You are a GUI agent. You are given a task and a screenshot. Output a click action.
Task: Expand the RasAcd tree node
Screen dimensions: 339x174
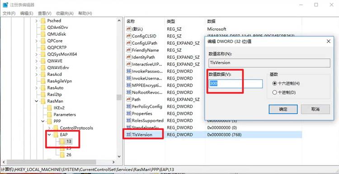[36, 74]
